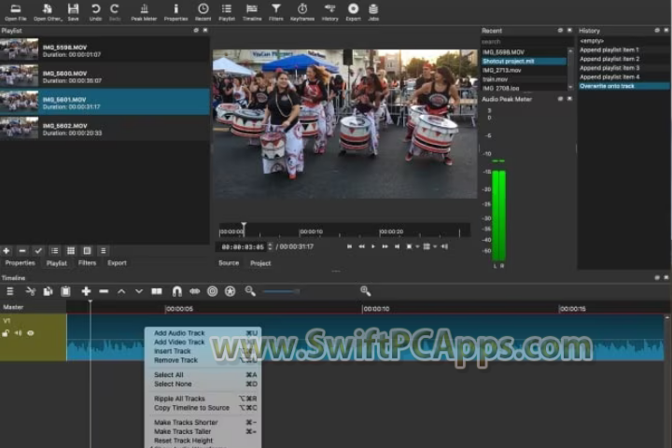Toggle the Ripple trim mode

(212, 291)
